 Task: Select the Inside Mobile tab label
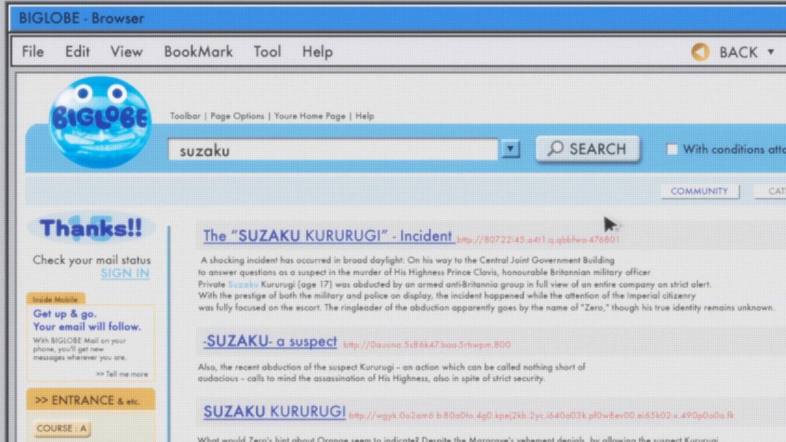pyautogui.click(x=55, y=299)
